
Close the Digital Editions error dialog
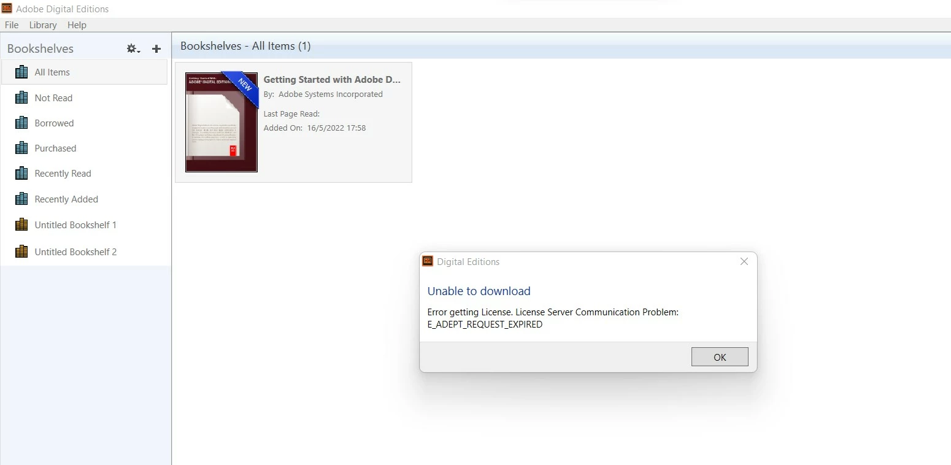tap(744, 261)
